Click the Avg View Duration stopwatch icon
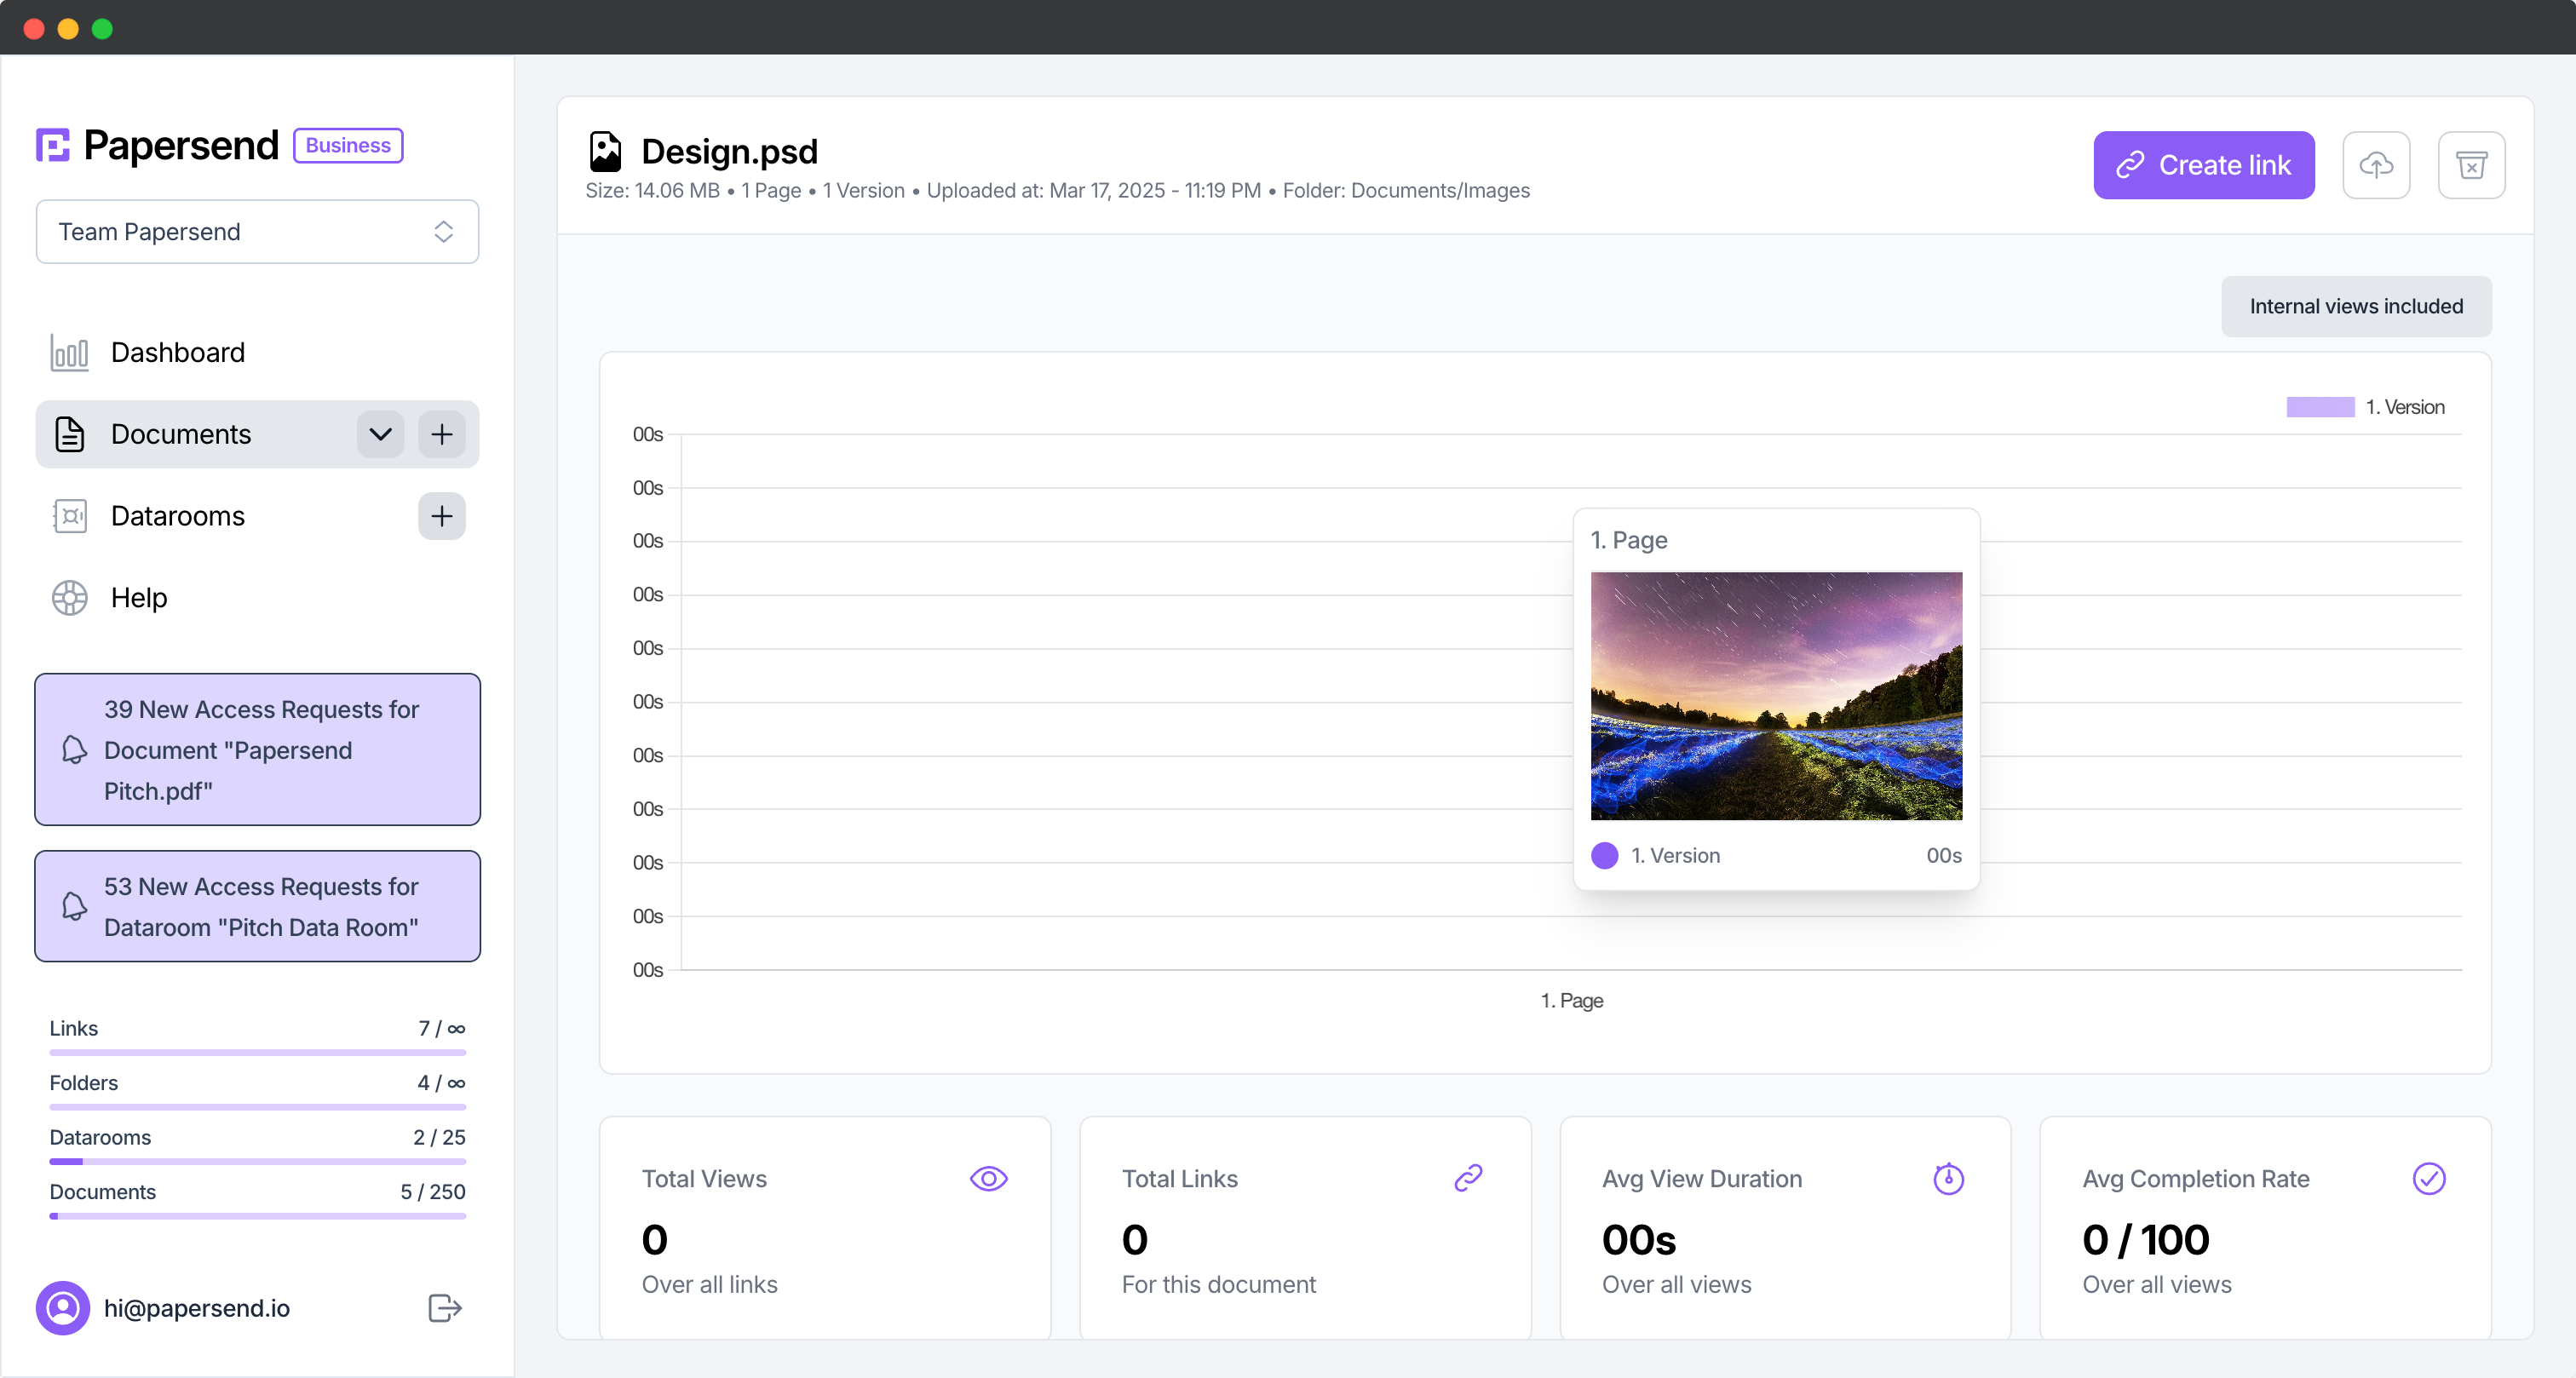This screenshot has width=2576, height=1378. (1948, 1179)
